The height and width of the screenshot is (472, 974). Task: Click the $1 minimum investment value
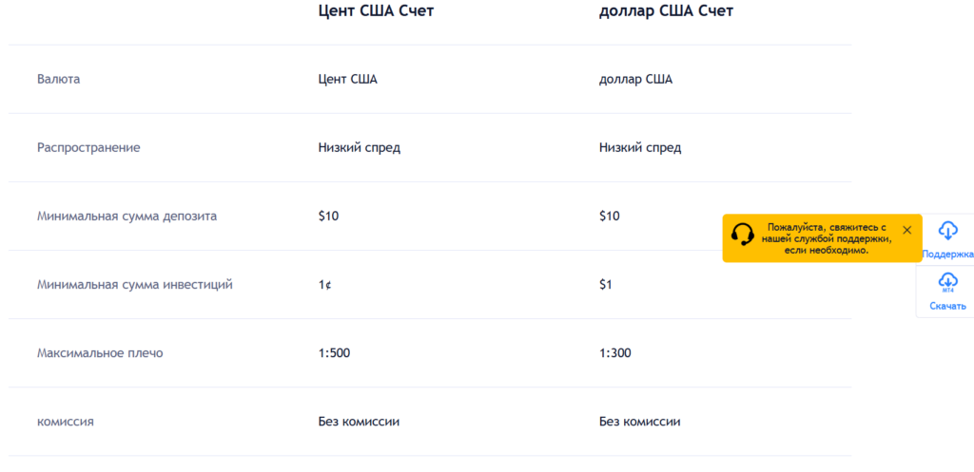click(606, 284)
